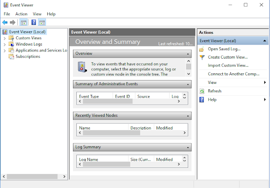This screenshot has height=188, width=270.
Task: Open the Action menu
Action: click(x=22, y=14)
